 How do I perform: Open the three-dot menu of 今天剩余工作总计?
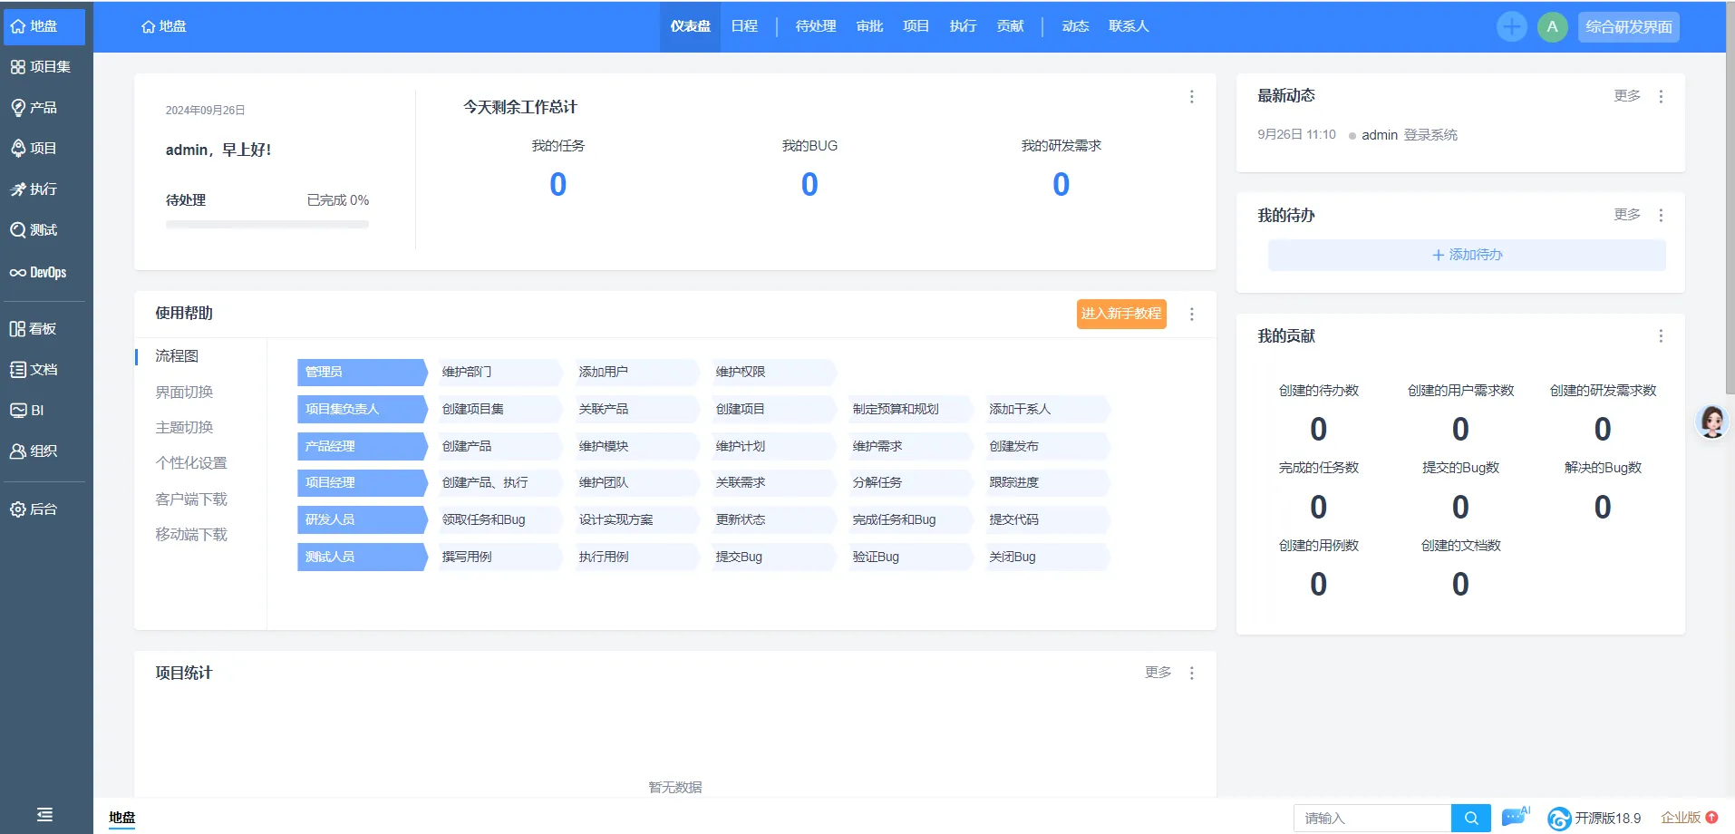1192,97
